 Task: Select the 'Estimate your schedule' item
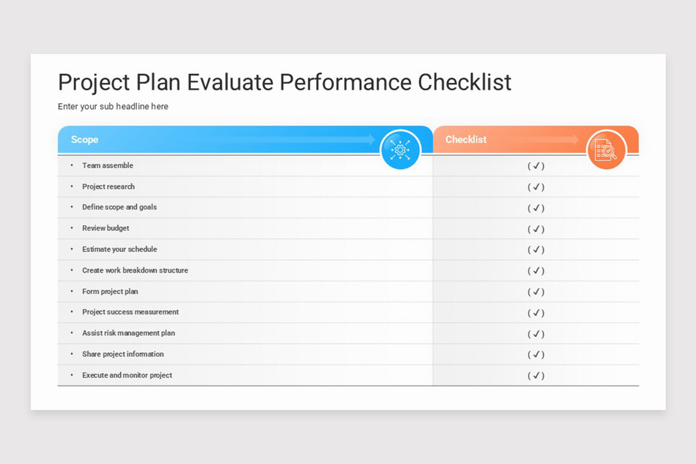point(119,249)
